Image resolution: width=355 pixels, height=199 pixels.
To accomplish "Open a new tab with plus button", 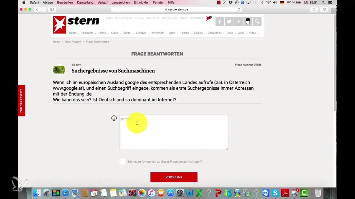I will 334,11.
